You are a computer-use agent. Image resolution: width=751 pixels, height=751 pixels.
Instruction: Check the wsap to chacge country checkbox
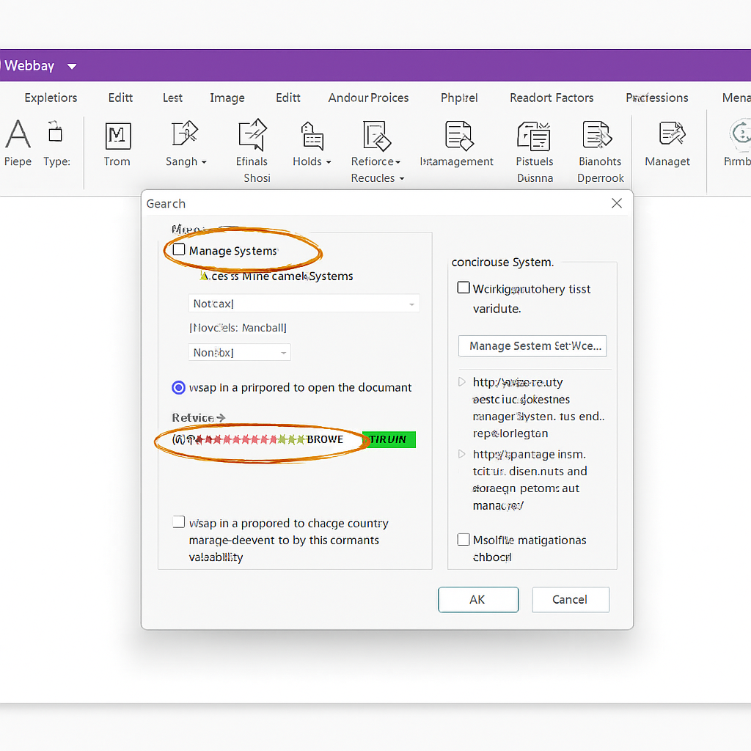(x=178, y=521)
